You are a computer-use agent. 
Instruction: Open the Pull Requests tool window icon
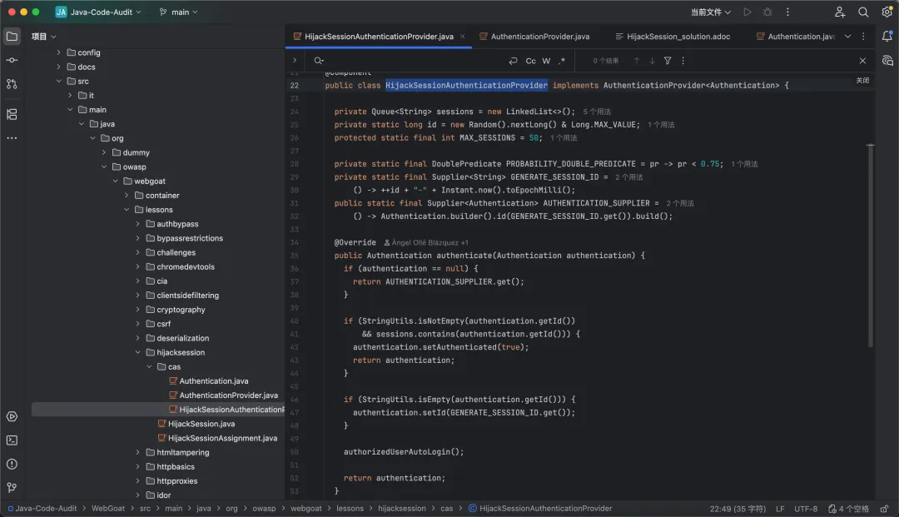click(12, 84)
